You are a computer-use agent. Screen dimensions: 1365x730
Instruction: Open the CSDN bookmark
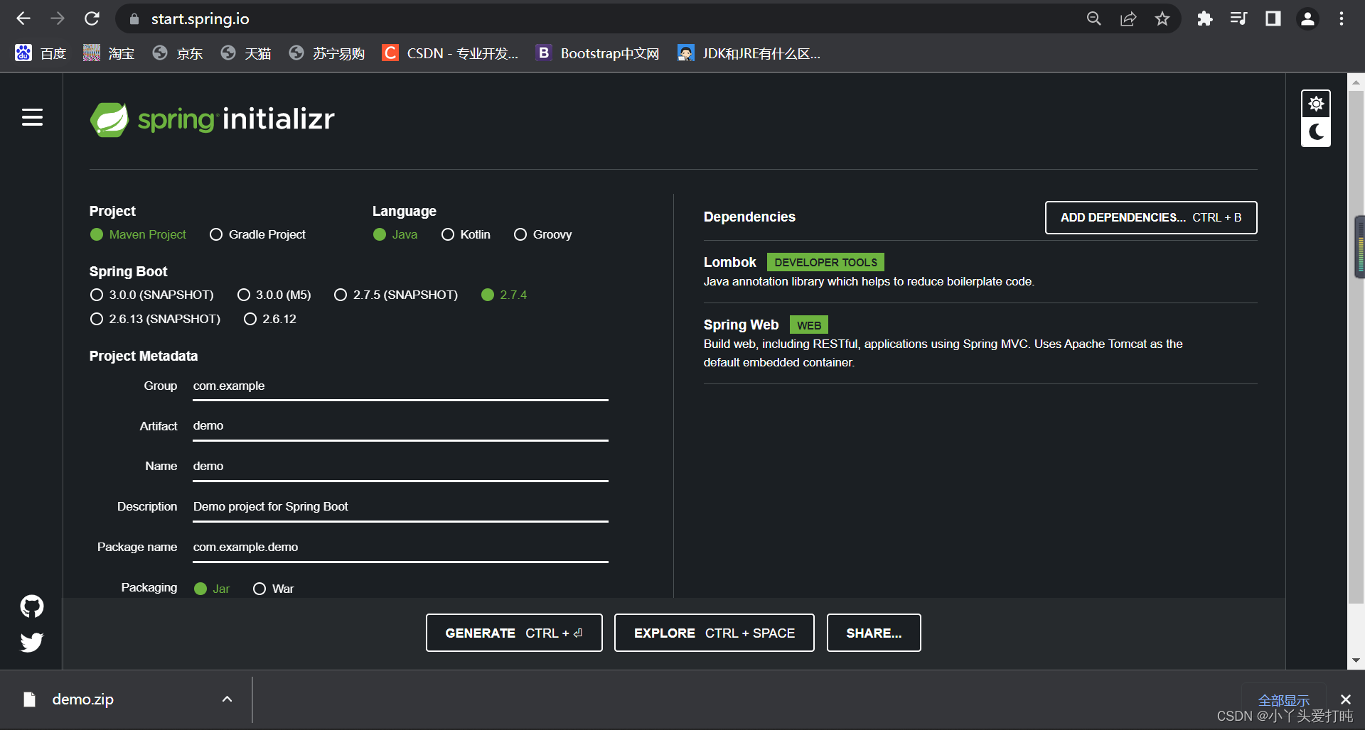click(450, 53)
